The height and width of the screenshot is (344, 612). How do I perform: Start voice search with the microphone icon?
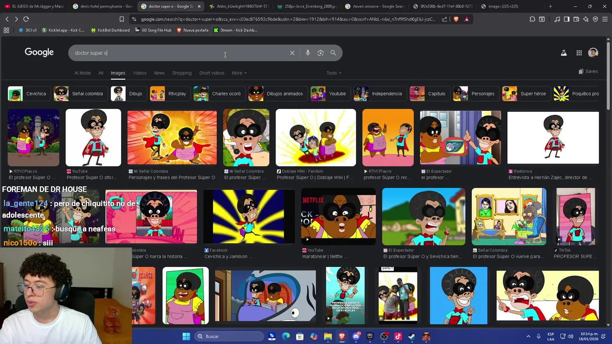tap(308, 53)
